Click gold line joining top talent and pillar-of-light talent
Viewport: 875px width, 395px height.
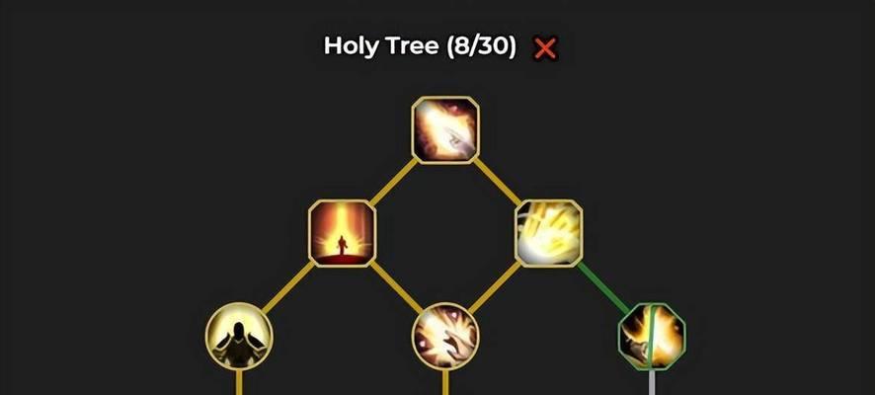[393, 182]
